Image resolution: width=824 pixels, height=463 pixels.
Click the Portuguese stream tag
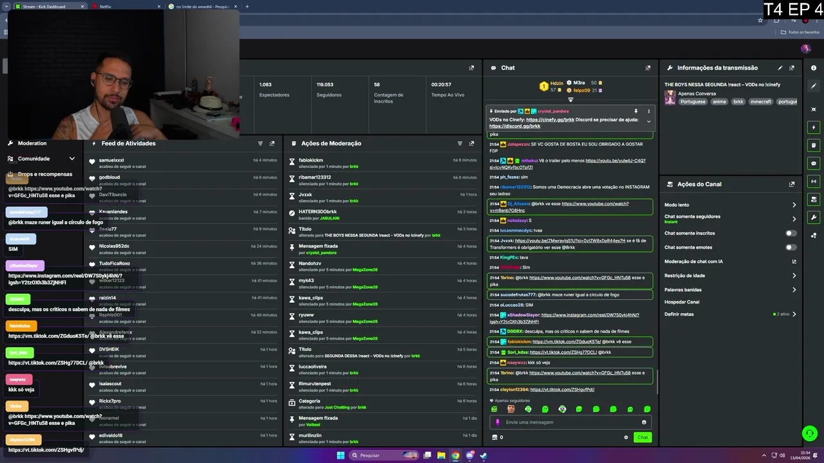click(x=693, y=102)
